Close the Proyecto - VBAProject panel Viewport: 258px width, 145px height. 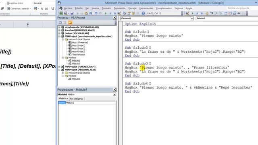point(114,18)
